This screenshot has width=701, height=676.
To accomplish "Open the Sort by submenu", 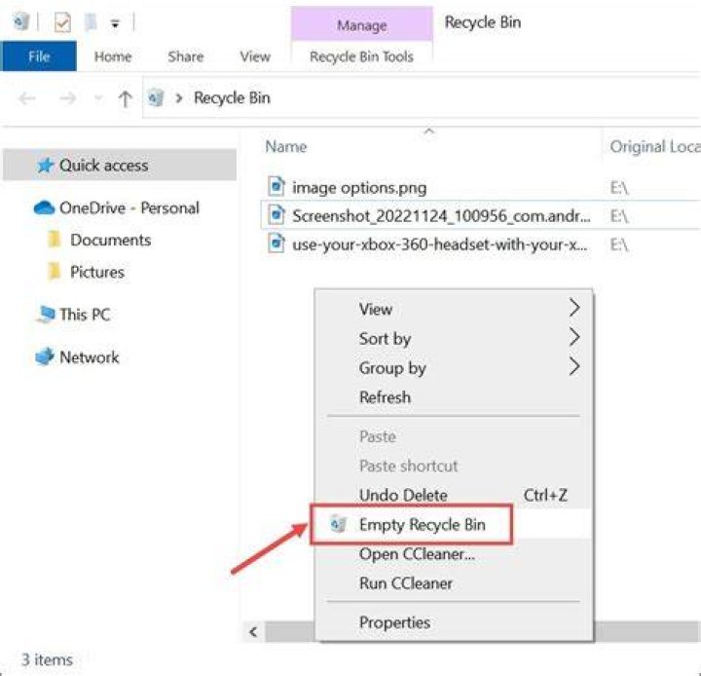I will (454, 339).
